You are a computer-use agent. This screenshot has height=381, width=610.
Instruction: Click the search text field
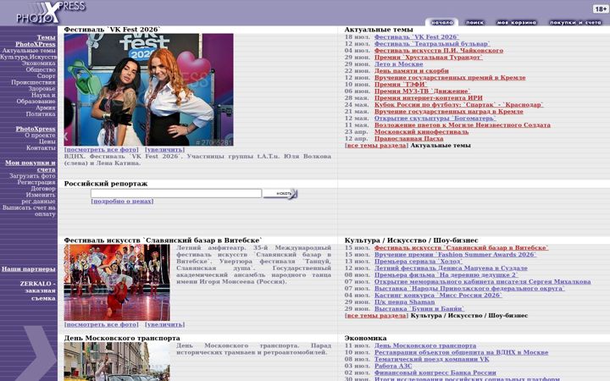coord(176,193)
